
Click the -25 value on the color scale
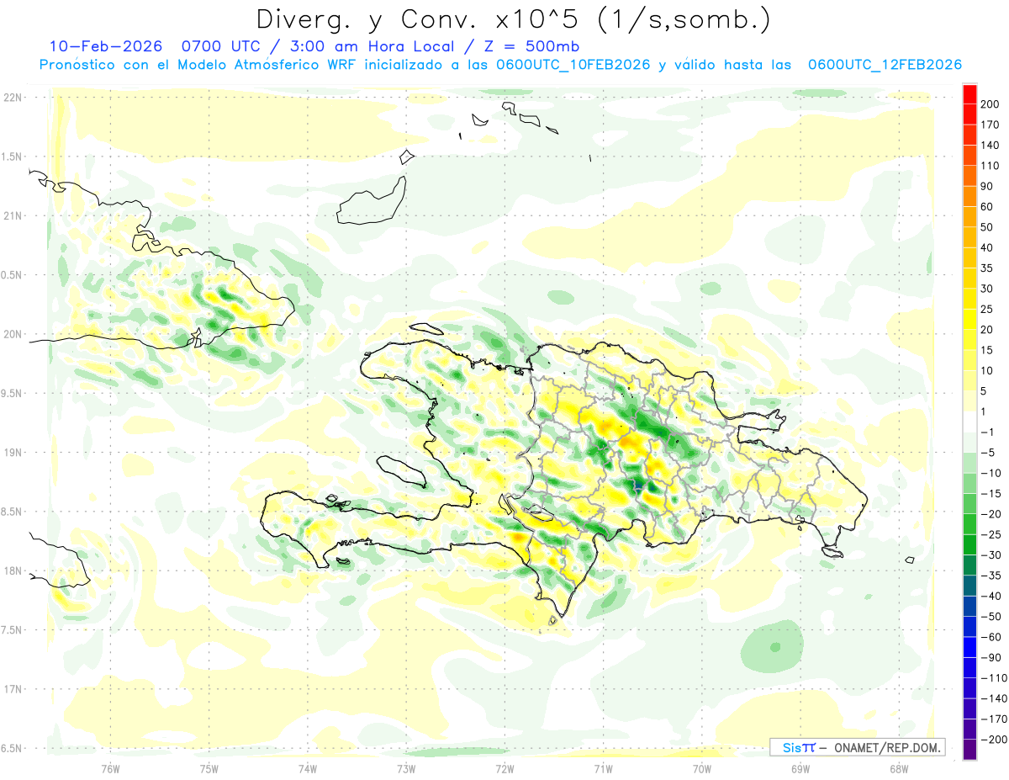pos(990,534)
